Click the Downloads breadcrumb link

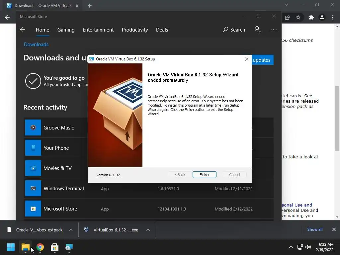(36, 44)
